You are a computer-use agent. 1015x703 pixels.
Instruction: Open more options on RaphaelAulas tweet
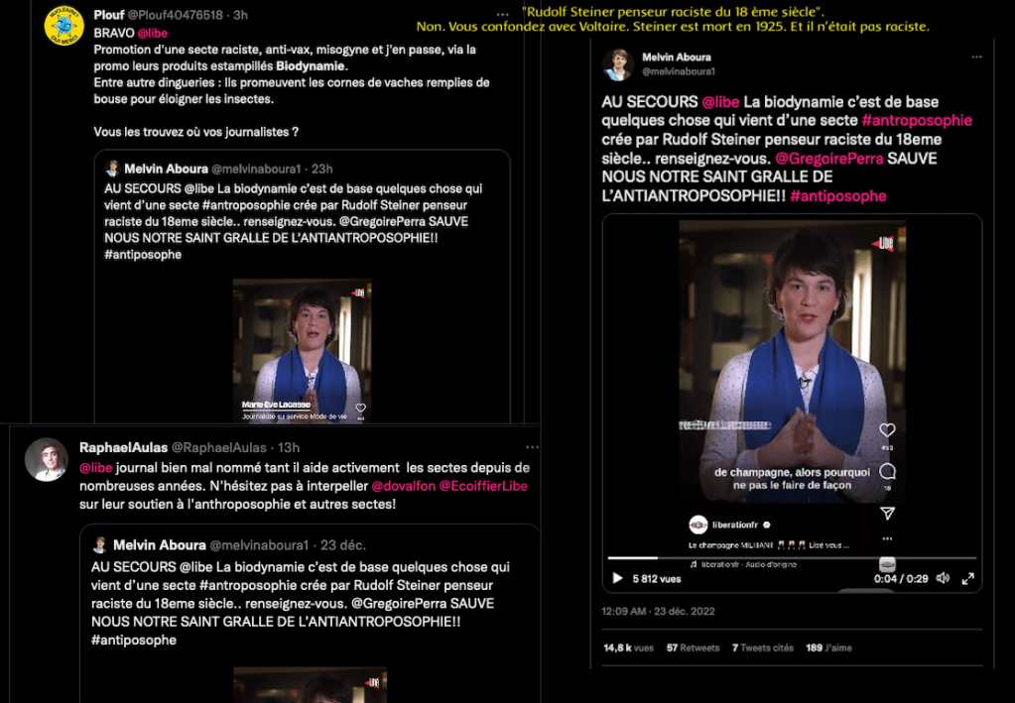(532, 447)
